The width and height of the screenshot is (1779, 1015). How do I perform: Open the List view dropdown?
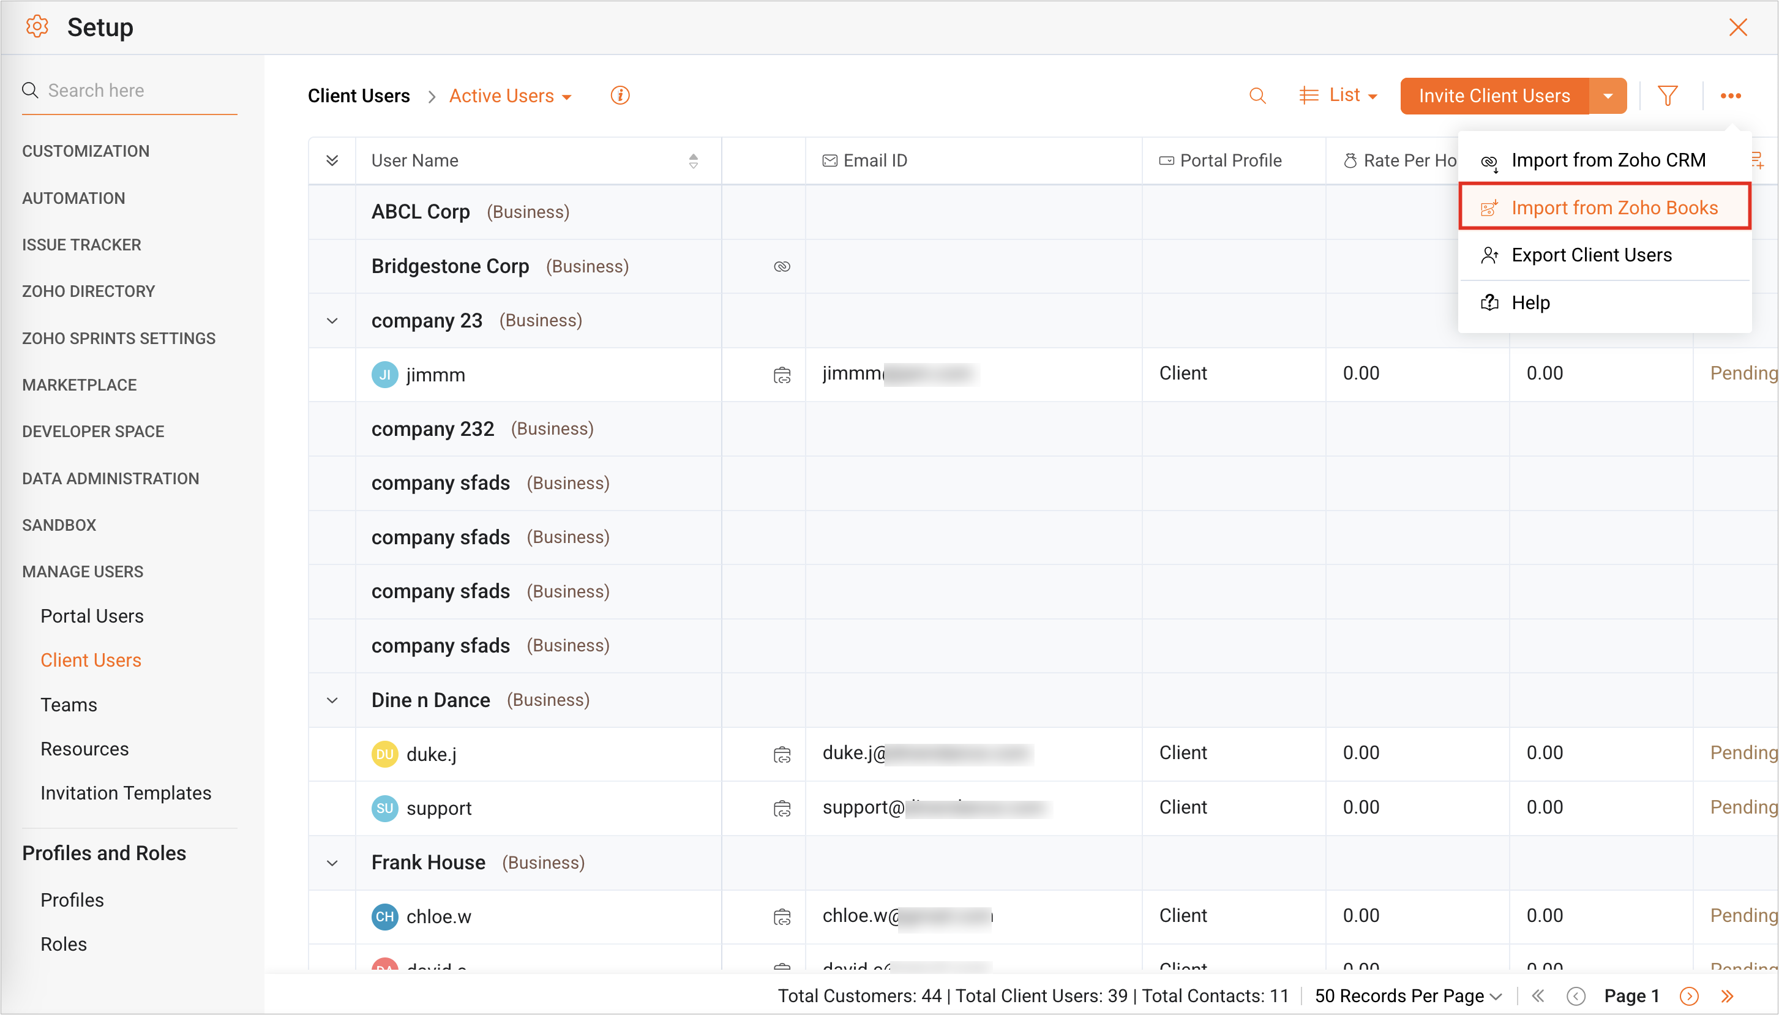[x=1338, y=96]
